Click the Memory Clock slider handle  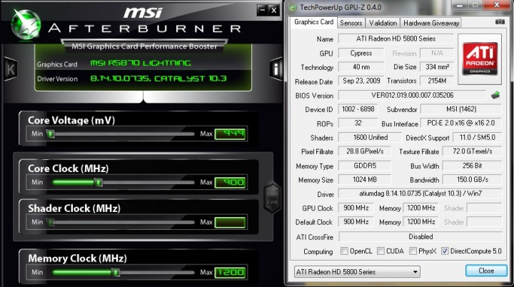pos(116,272)
